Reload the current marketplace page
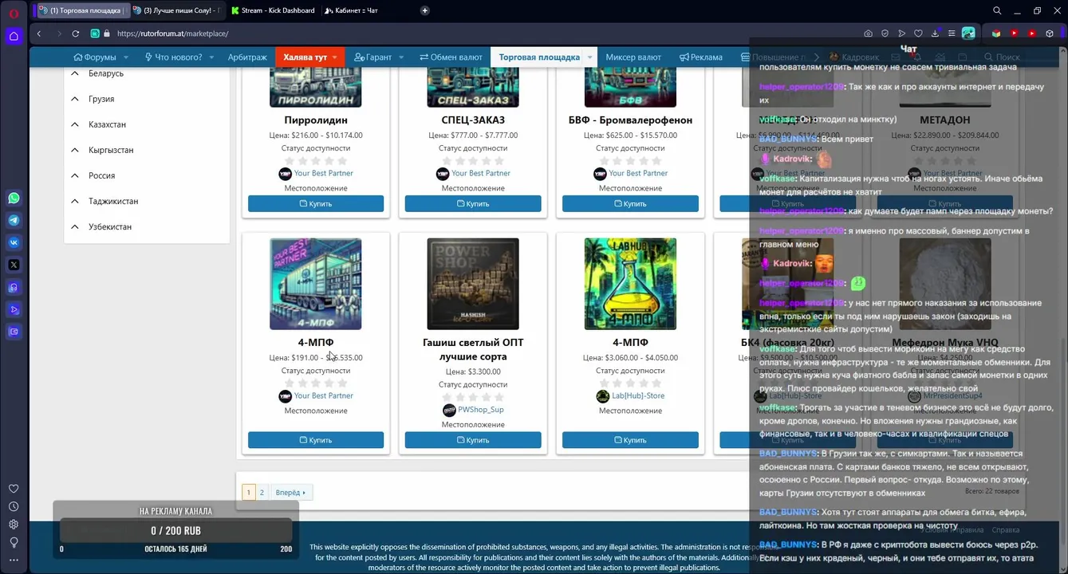 click(x=76, y=33)
